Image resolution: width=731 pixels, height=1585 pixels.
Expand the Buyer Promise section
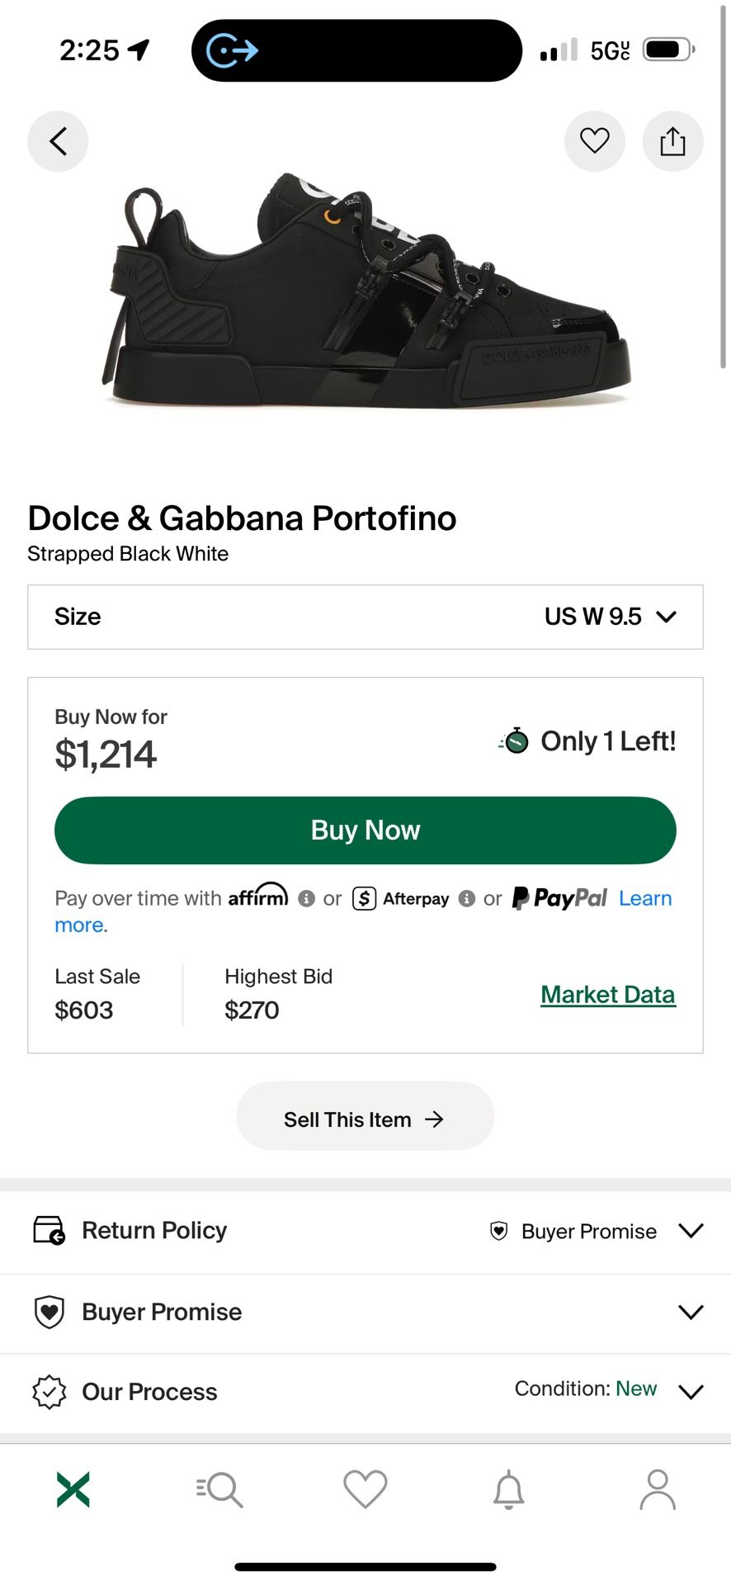point(365,1312)
